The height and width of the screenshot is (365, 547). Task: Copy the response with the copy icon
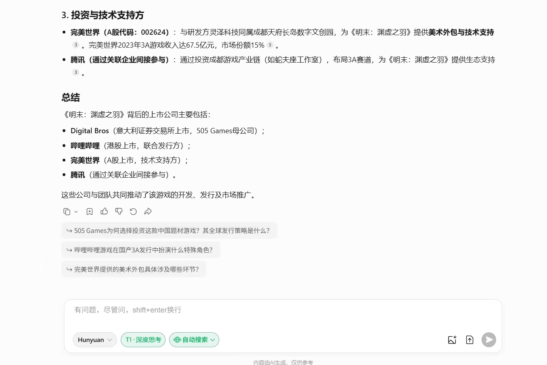(x=67, y=212)
